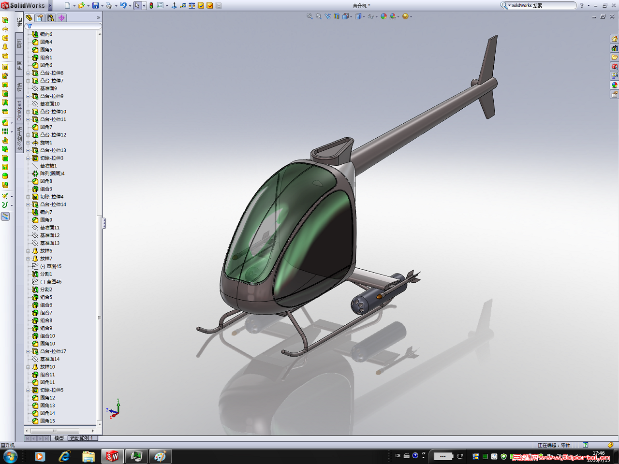This screenshot has height=464, width=619.
Task: Expand the 放样6 feature node
Action: coord(28,251)
